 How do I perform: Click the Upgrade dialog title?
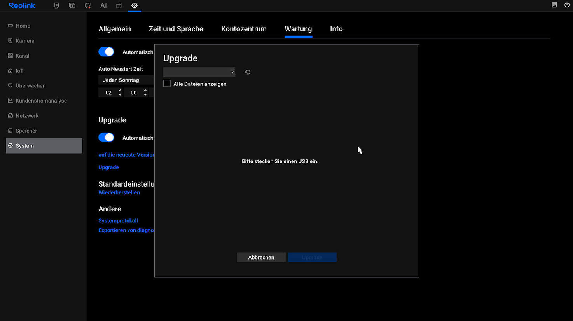(x=180, y=58)
